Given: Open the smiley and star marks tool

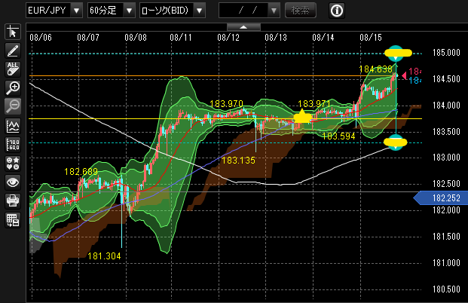Looking at the screenshot, I should coord(13,164).
